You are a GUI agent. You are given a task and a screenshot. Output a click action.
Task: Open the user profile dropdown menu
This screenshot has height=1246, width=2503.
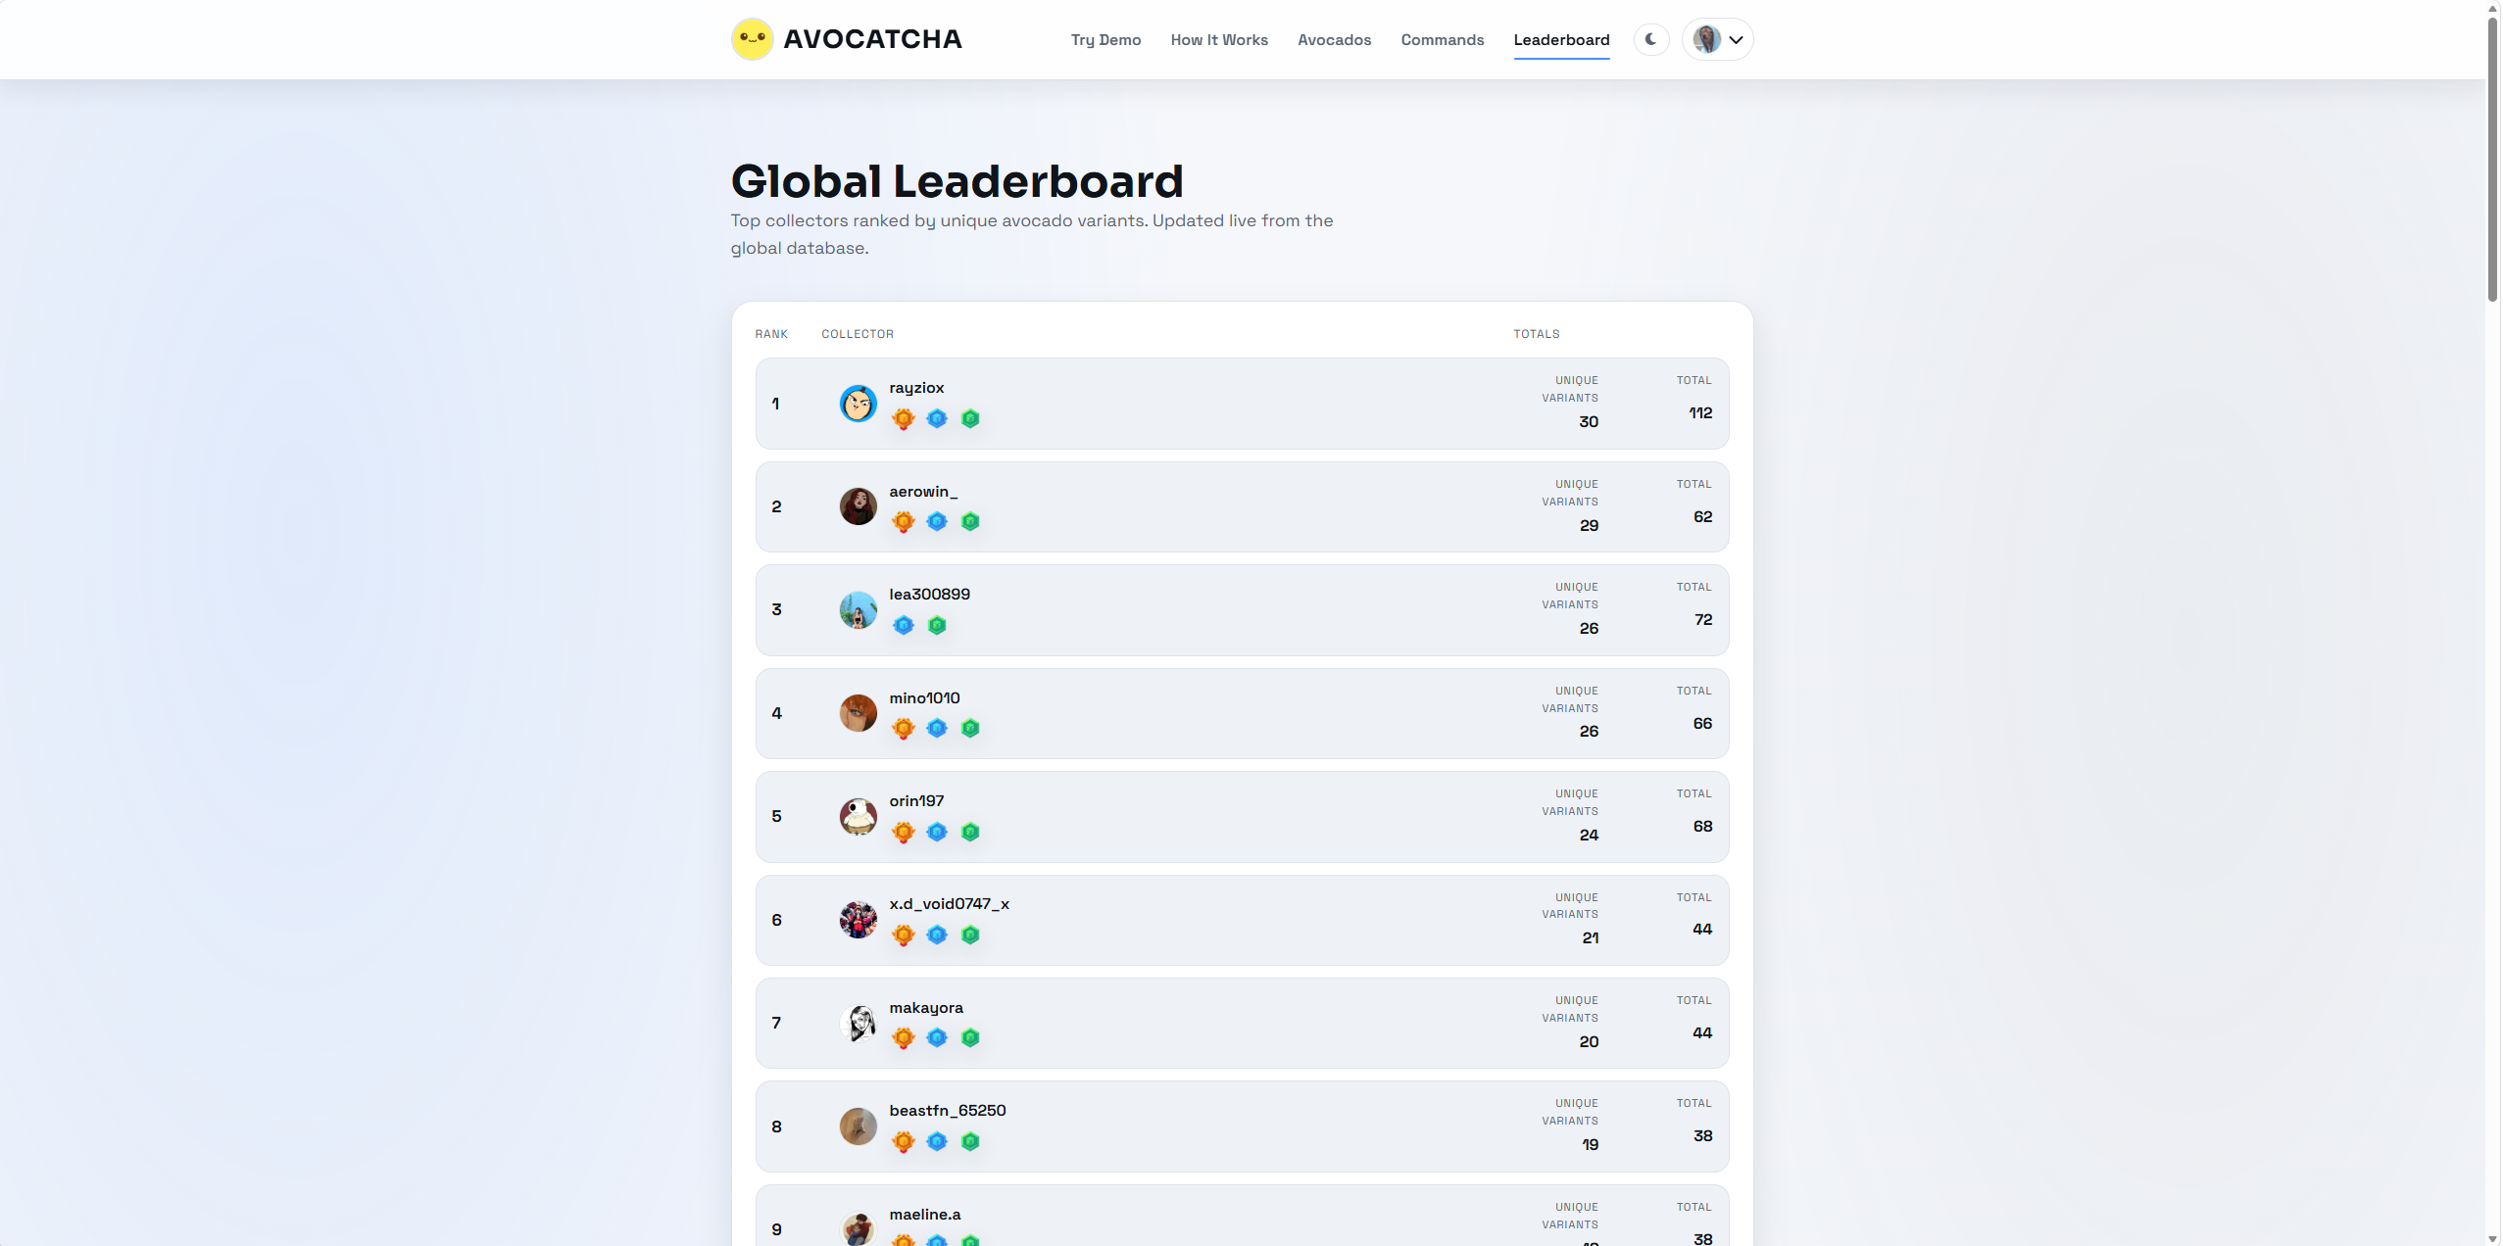[x=1718, y=39]
